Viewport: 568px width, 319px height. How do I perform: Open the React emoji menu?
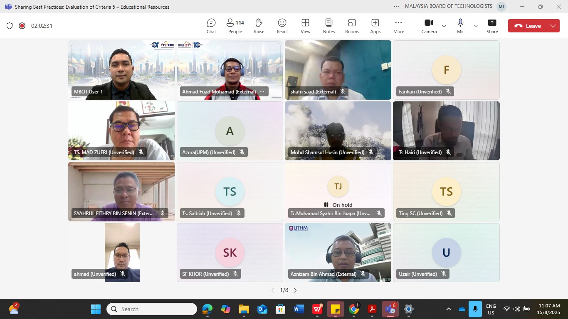[282, 26]
